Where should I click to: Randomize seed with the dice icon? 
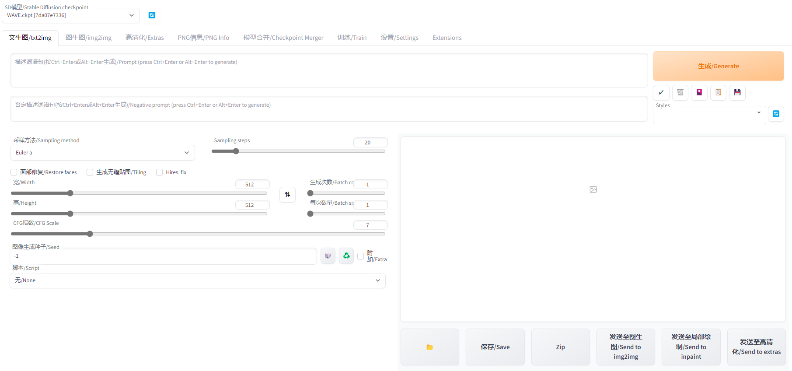coord(328,256)
